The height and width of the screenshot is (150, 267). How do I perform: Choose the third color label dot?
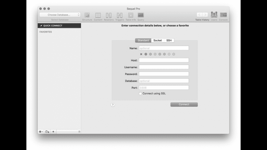155,54
